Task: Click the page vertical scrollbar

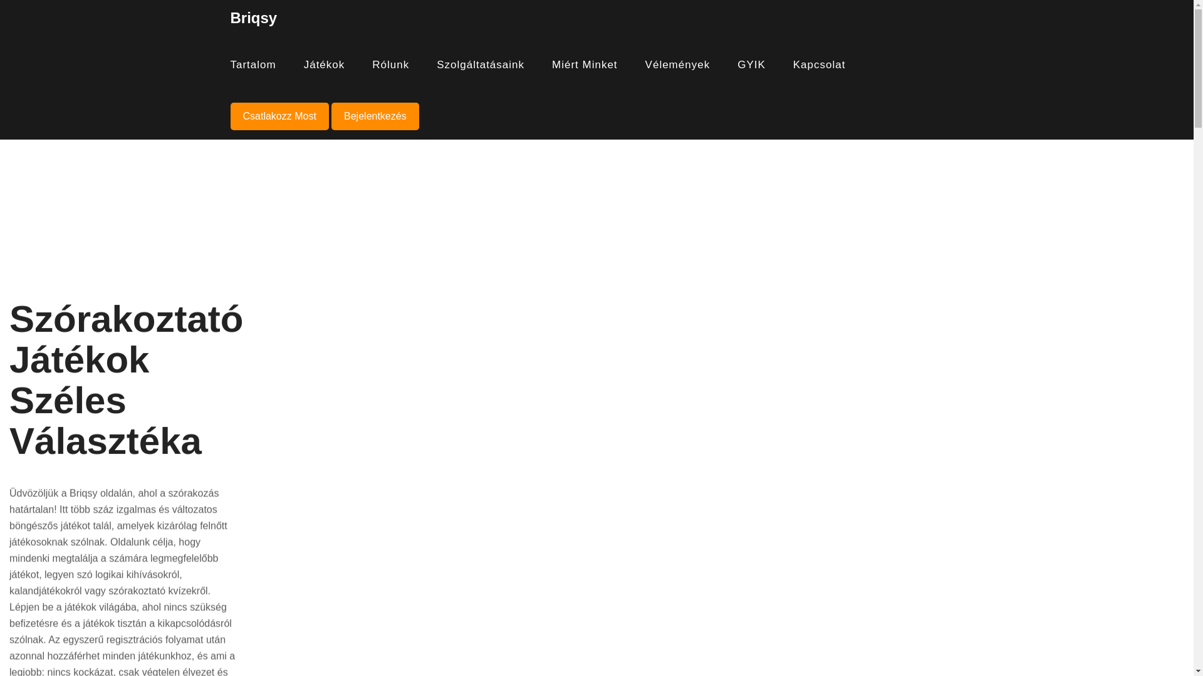Action: pos(1198,338)
